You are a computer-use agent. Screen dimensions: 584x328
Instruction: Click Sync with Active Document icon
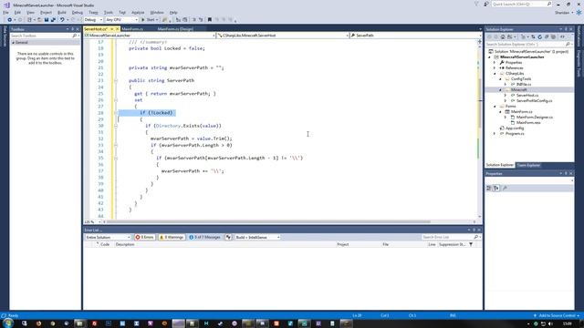point(533,37)
